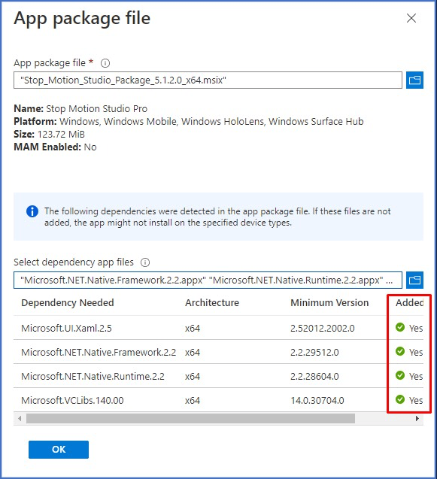This screenshot has width=437, height=479.
Task: Click green check for Microsoft.NET.Native.Framework.2.2
Action: click(x=400, y=351)
